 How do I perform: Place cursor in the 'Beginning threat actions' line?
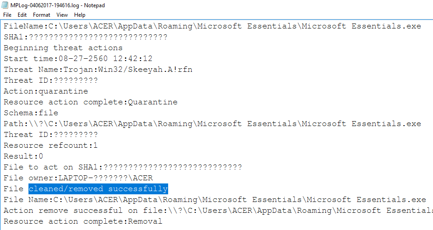coord(63,48)
